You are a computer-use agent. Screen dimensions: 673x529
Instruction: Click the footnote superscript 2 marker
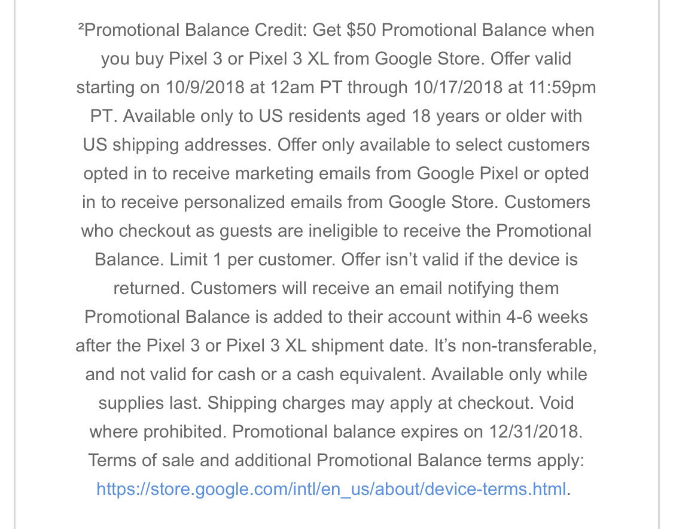[81, 27]
